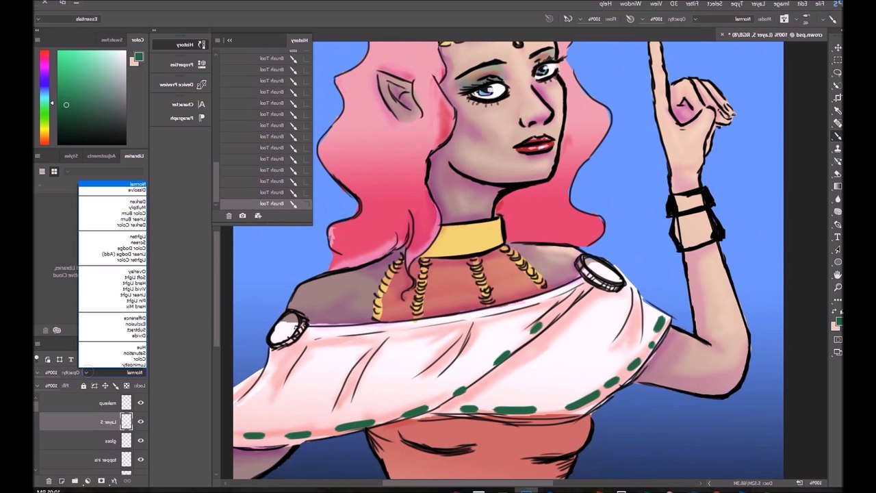Choose Multiply from the blend mode list

137,207
